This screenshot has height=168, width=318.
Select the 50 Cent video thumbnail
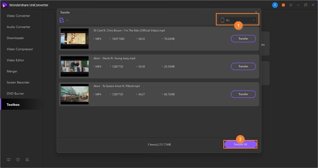[74, 38]
